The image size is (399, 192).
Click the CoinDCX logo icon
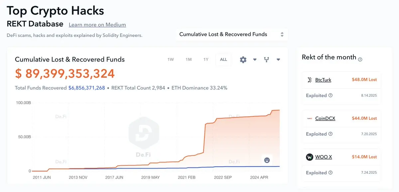pos(310,118)
